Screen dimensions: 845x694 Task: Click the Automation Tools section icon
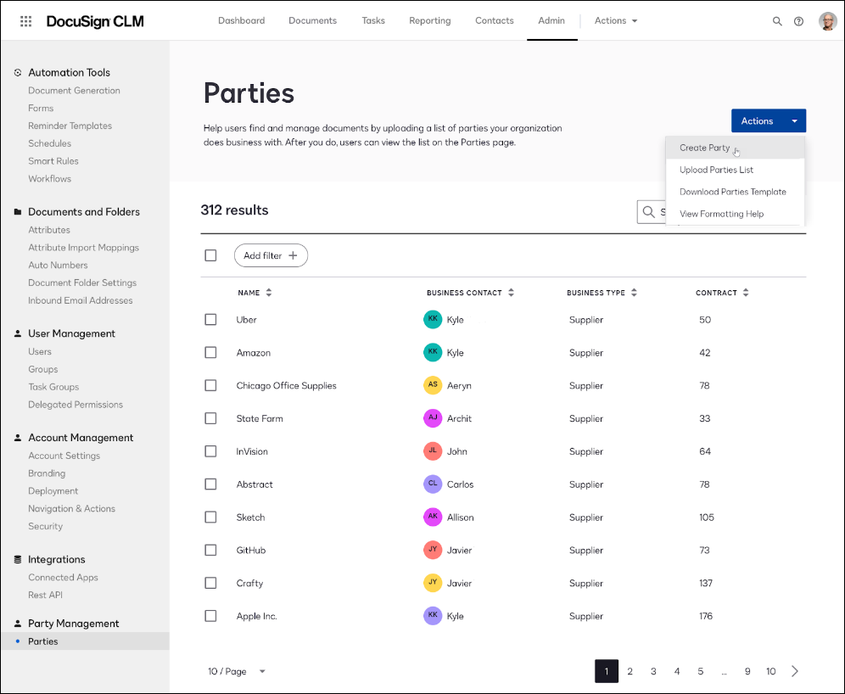[x=18, y=72]
